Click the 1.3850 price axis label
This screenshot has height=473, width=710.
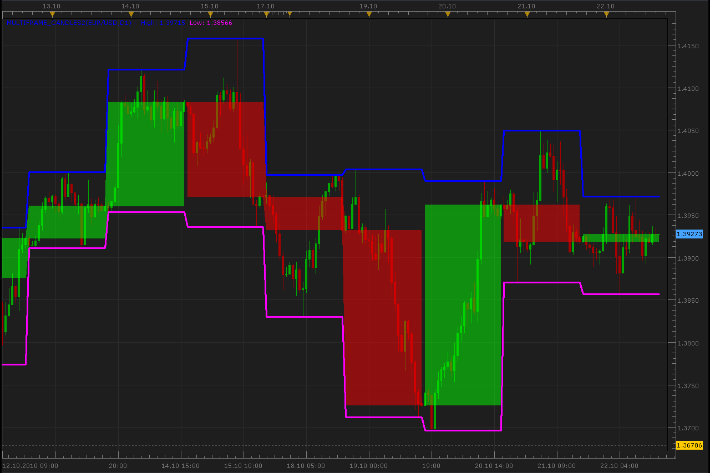pyautogui.click(x=688, y=301)
